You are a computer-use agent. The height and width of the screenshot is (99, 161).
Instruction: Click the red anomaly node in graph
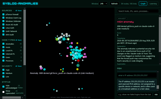(78, 61)
